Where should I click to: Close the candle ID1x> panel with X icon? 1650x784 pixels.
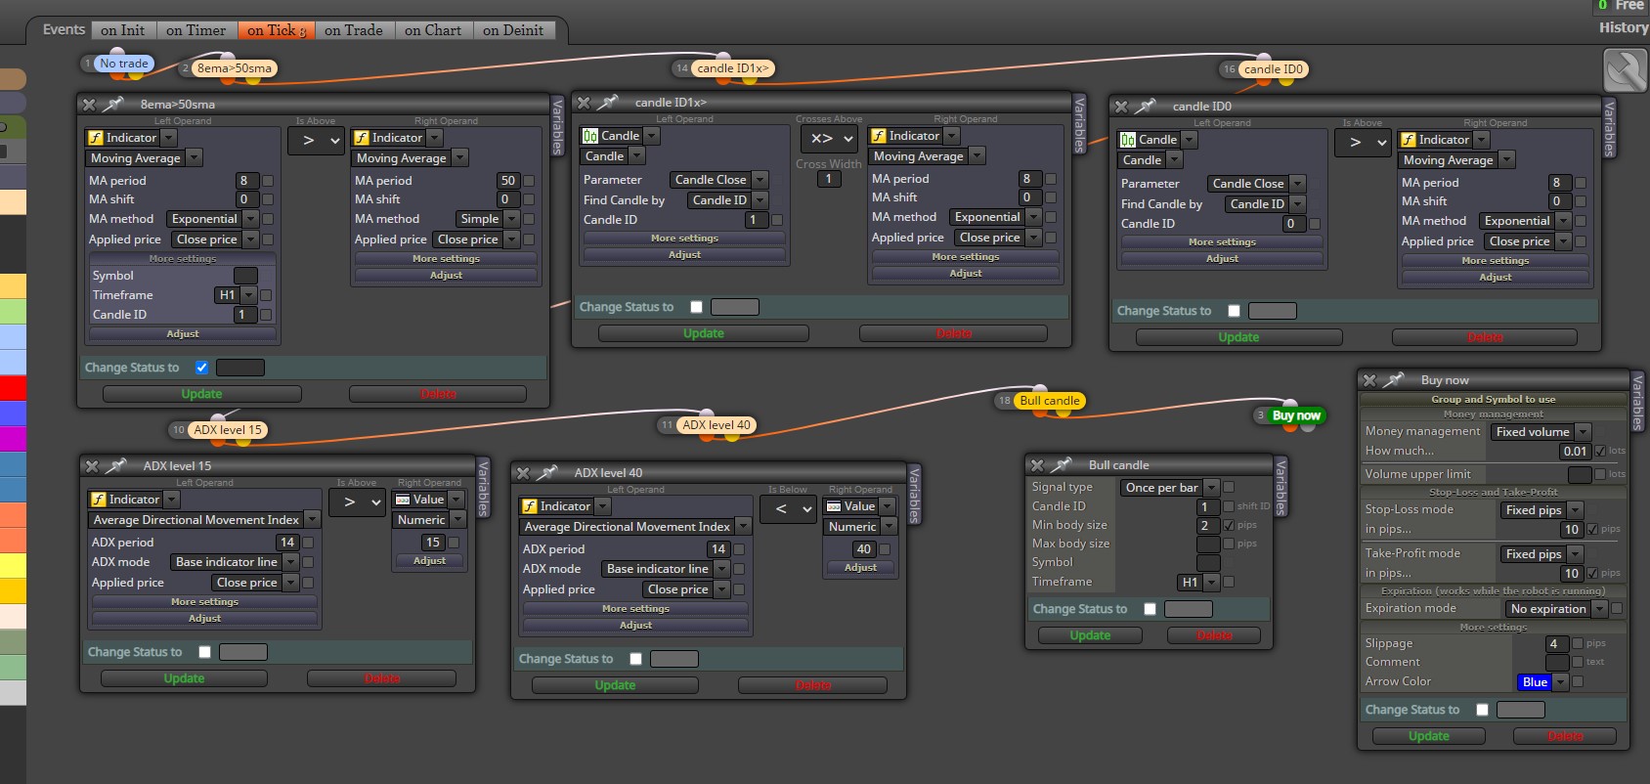pos(584,102)
